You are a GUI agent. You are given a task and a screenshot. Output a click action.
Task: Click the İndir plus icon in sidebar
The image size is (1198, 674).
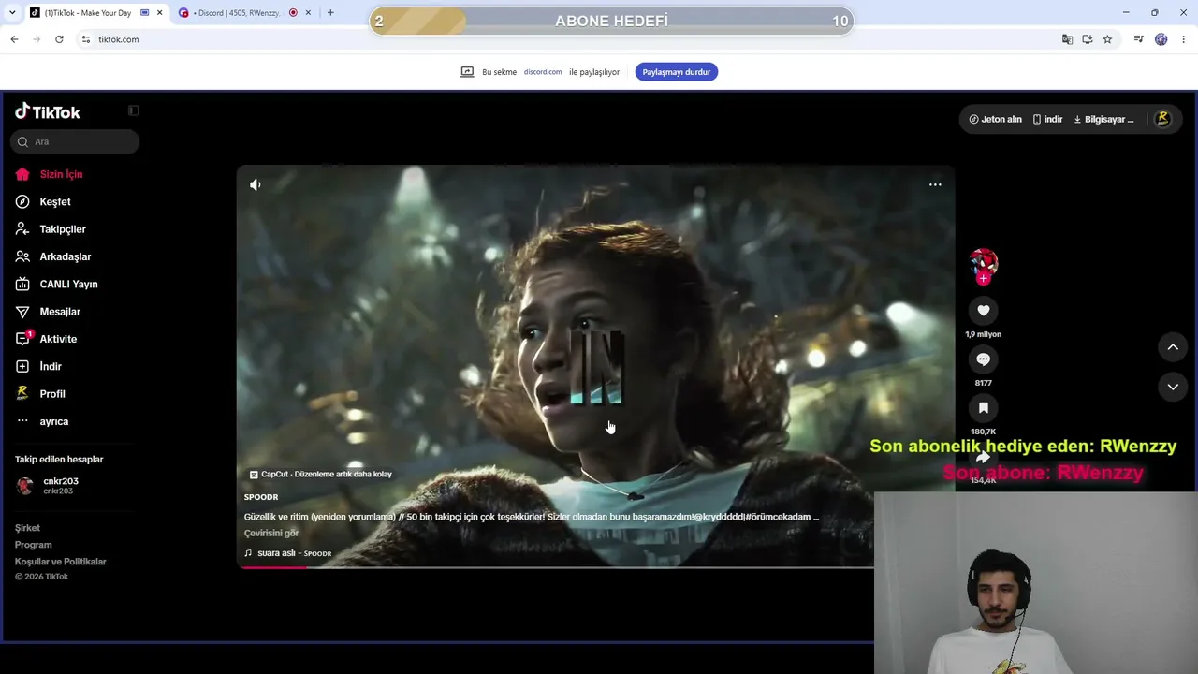(x=22, y=366)
